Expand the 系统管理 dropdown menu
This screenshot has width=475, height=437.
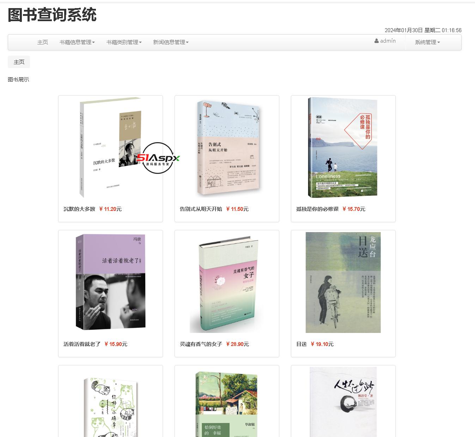click(427, 42)
